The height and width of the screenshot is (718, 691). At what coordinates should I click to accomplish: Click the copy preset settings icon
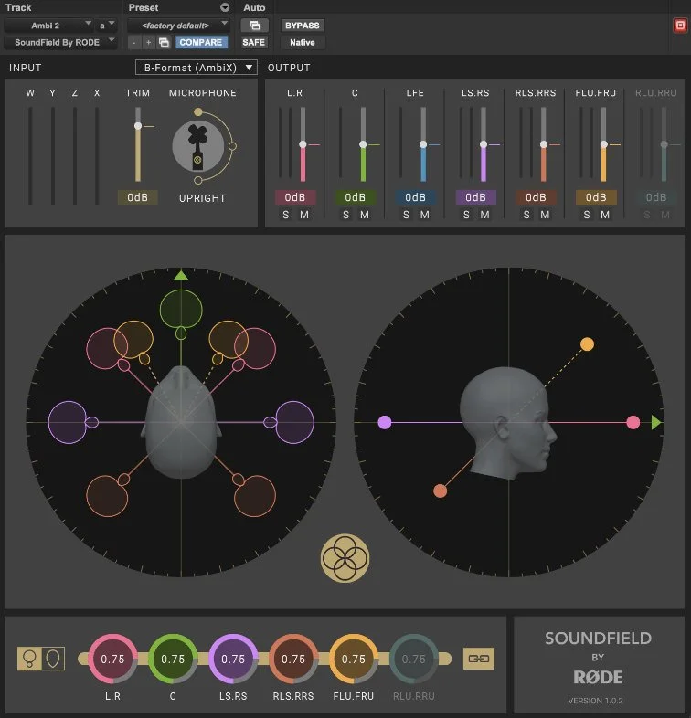point(164,42)
